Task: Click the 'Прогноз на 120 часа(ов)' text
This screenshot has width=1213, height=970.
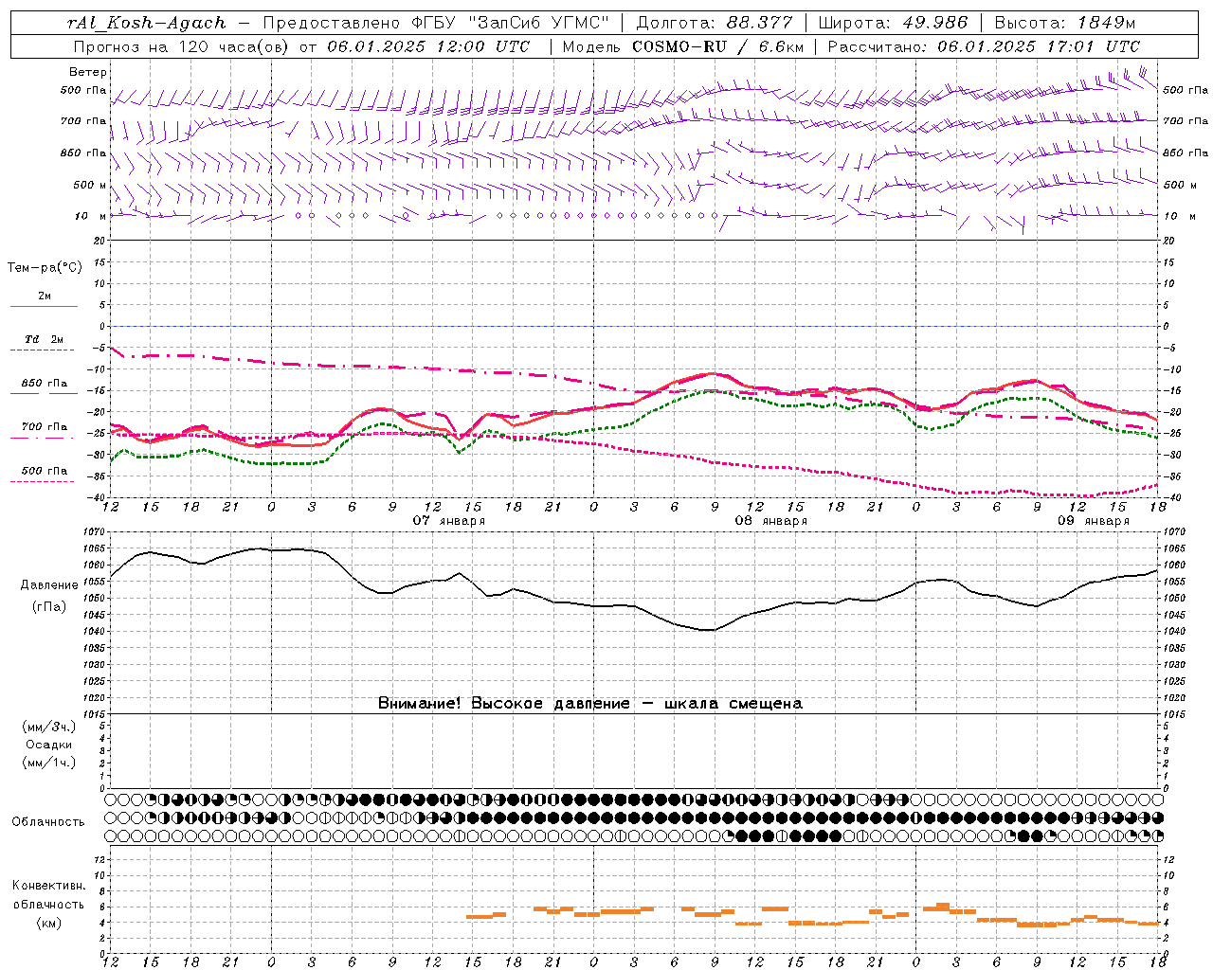Action: point(180,46)
